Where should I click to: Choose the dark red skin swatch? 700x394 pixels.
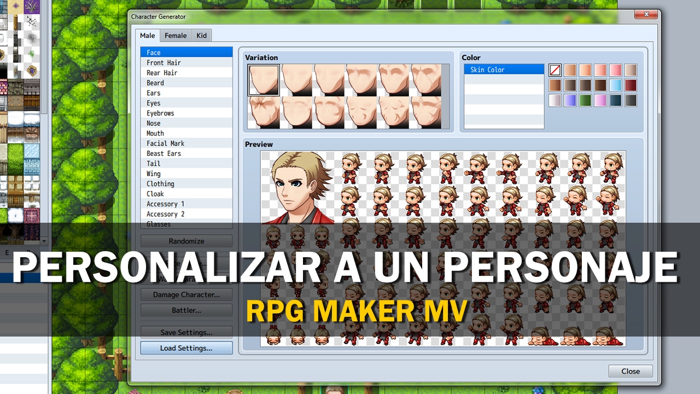pos(631,85)
